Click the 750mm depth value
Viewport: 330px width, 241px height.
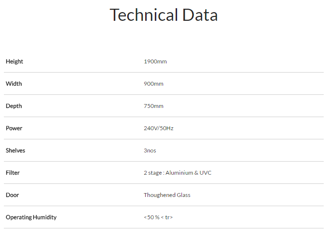[153, 106]
